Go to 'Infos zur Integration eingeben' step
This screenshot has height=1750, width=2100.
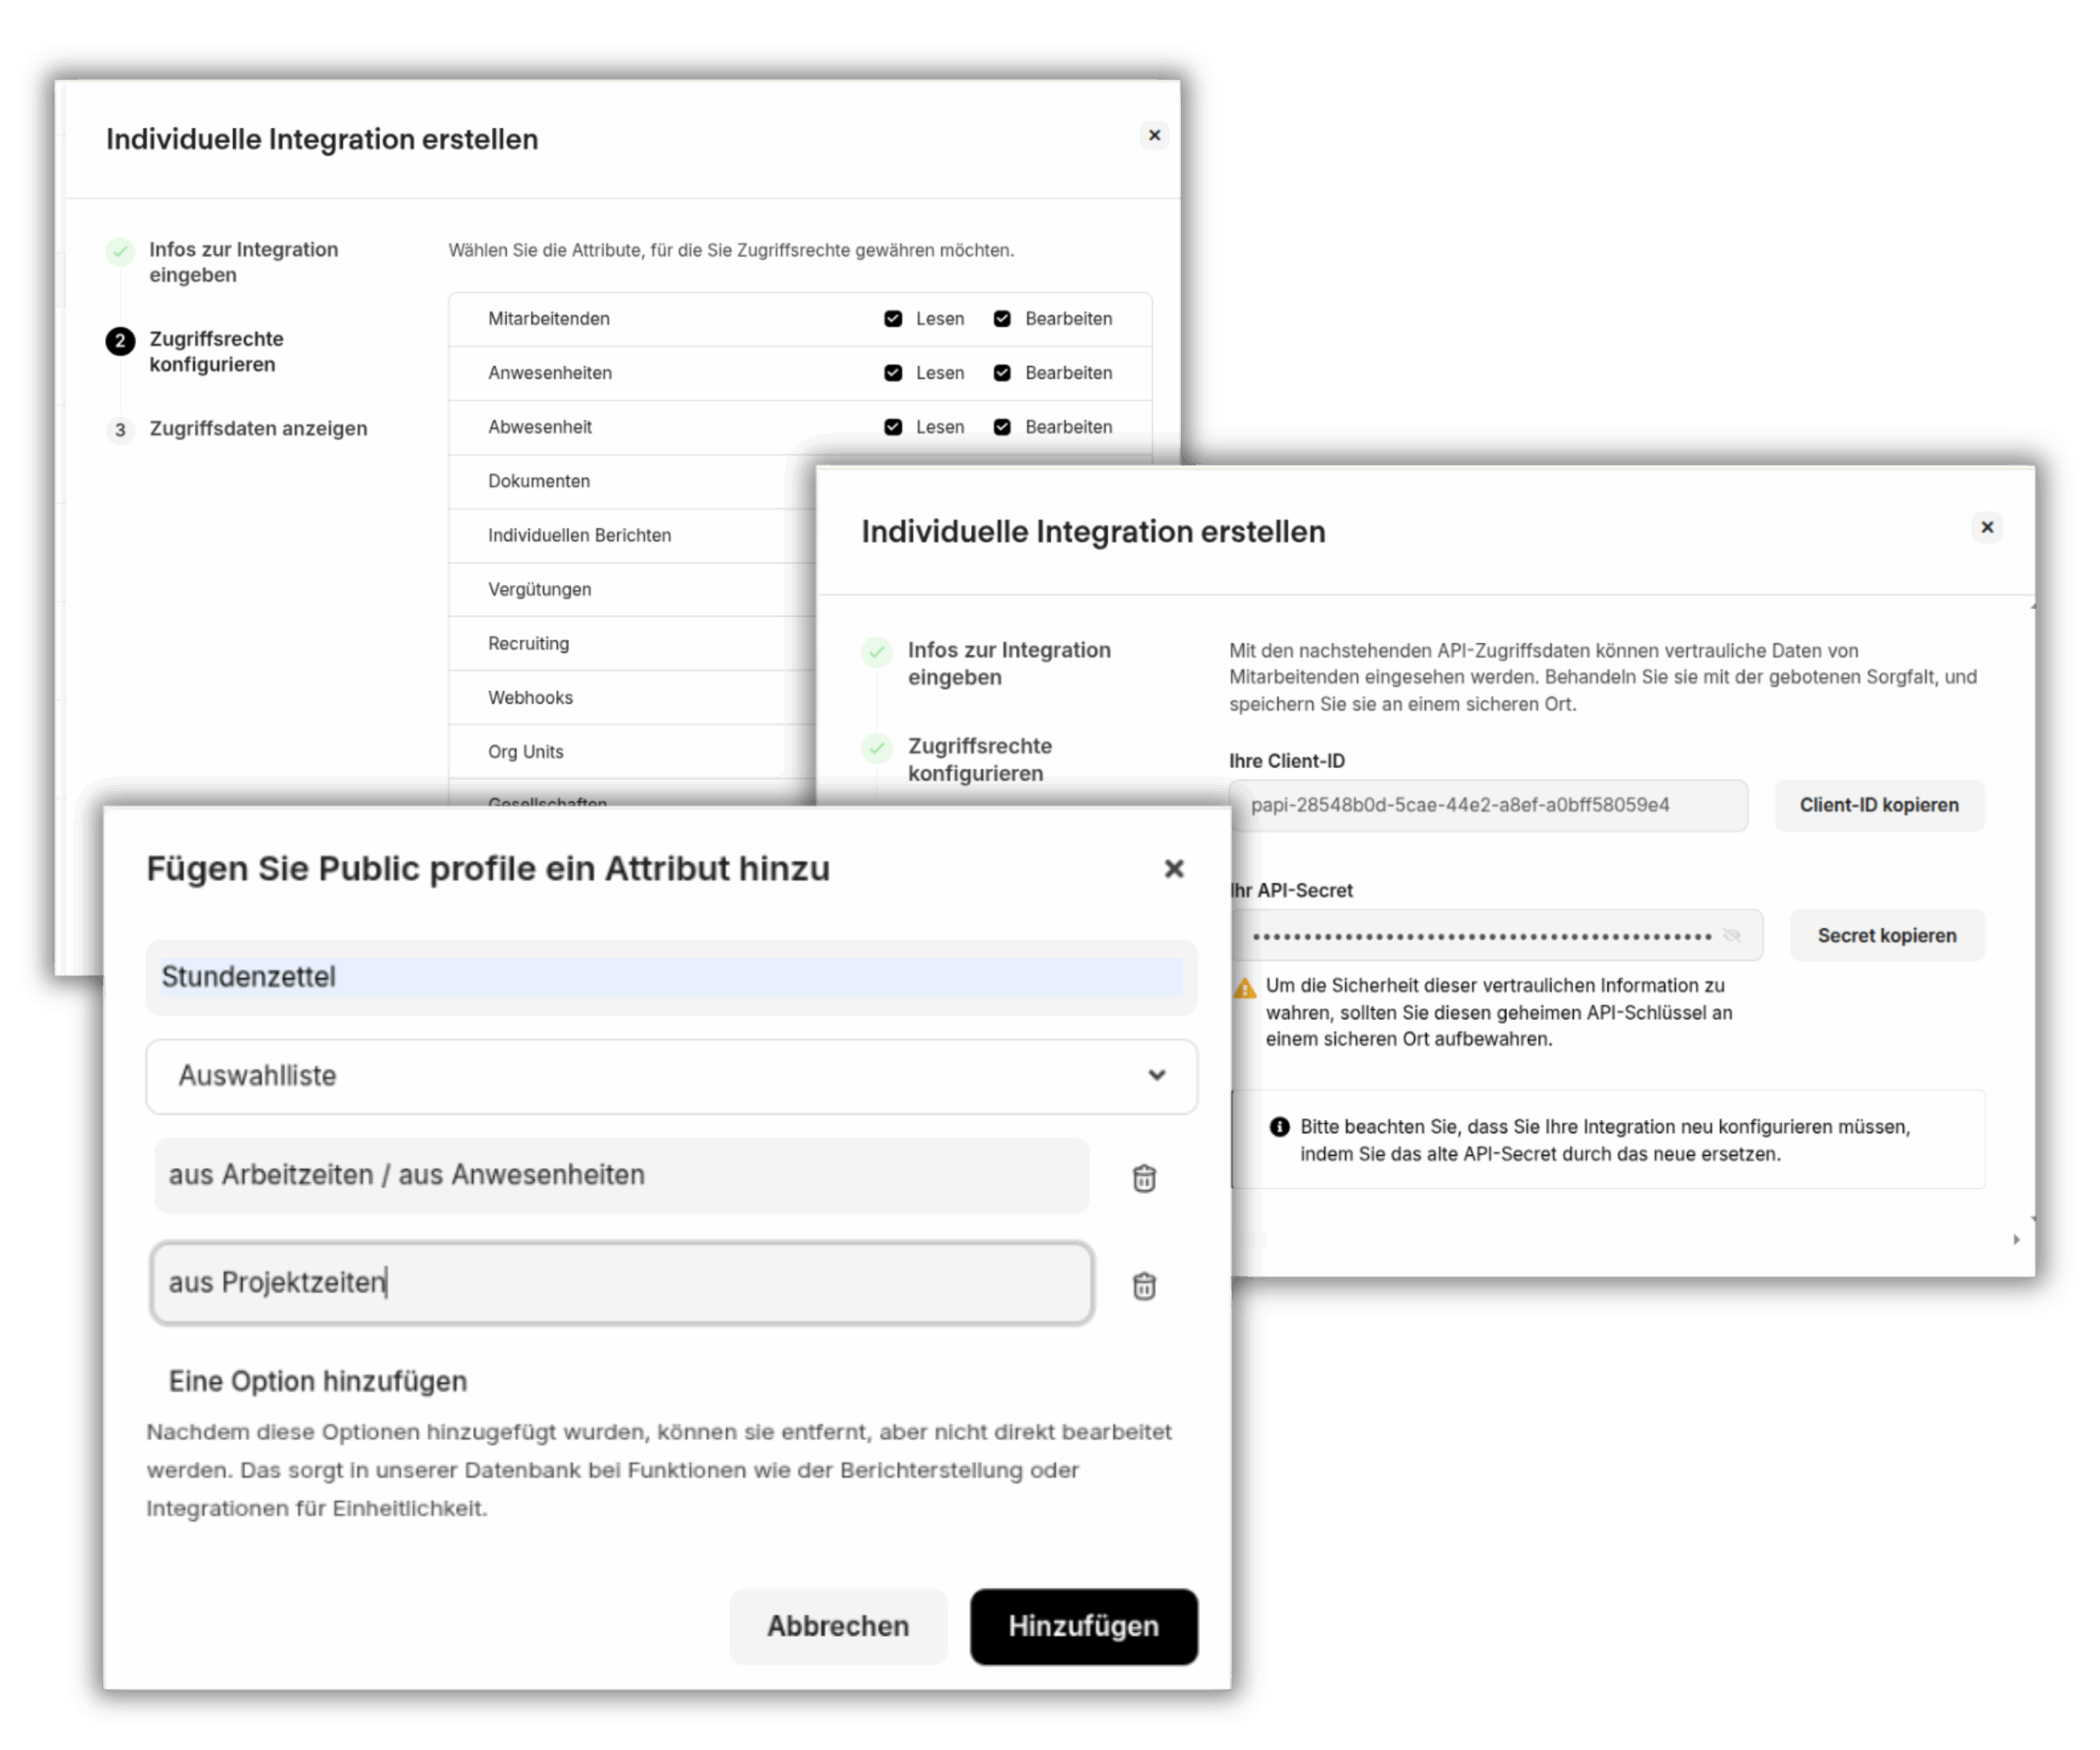[x=243, y=262]
